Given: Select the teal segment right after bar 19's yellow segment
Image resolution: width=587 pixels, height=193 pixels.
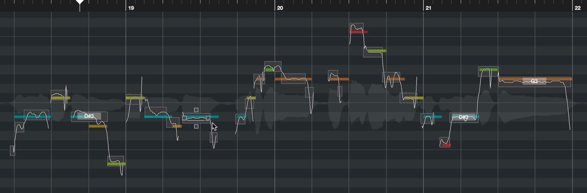Looking at the screenshot, I should pos(155,112).
